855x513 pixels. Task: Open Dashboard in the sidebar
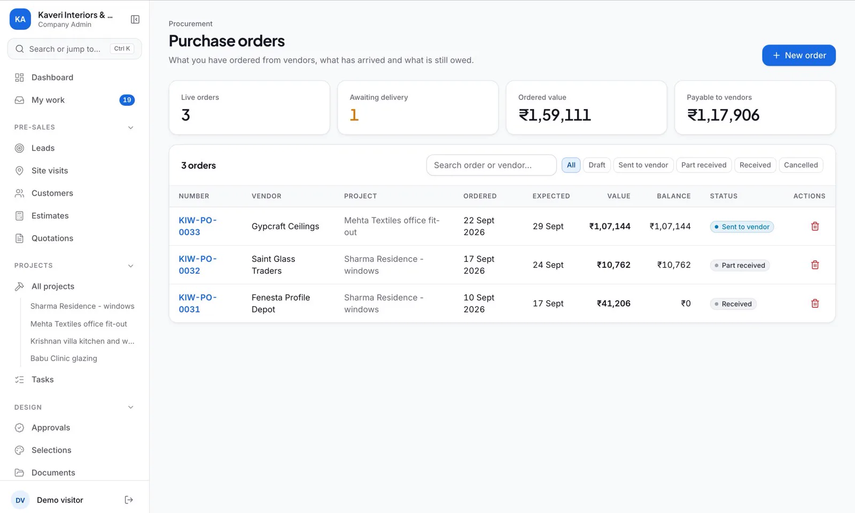coord(74,77)
